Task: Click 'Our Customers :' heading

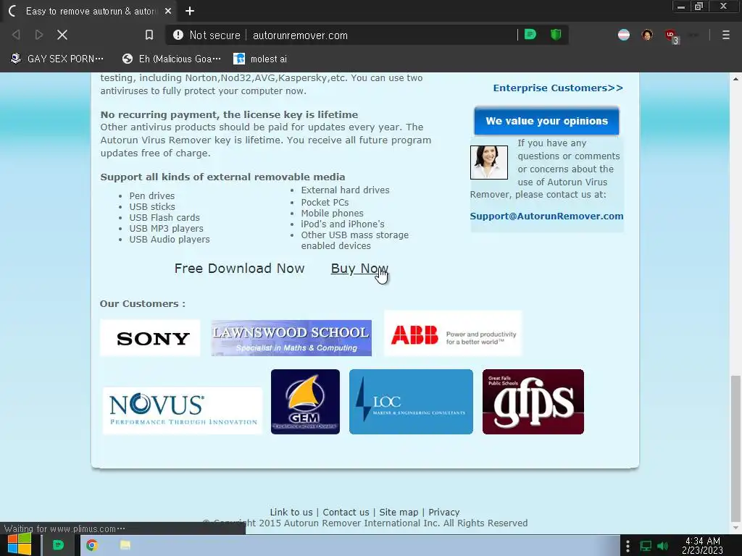Action: click(143, 303)
